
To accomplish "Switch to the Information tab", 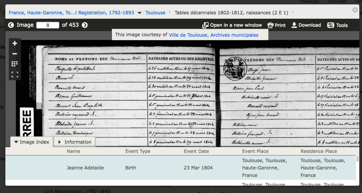I will coord(74,142).
